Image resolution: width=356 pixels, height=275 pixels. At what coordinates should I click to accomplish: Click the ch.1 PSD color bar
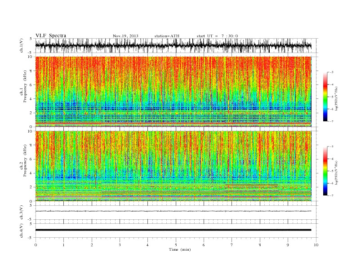click(325, 97)
